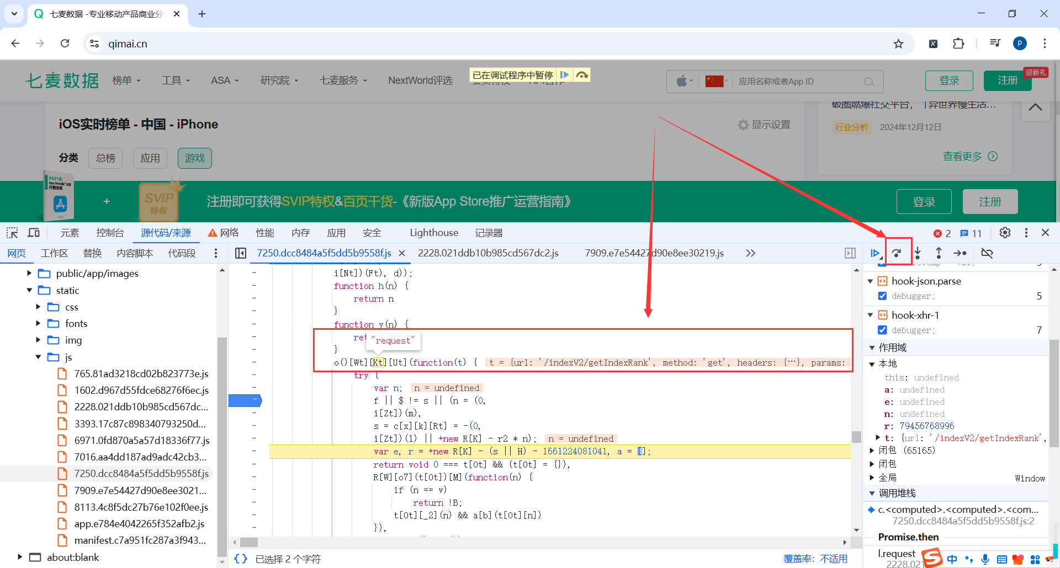Open the Lighthouse DevTools tab
Viewport: 1060px width, 568px height.
pos(434,233)
